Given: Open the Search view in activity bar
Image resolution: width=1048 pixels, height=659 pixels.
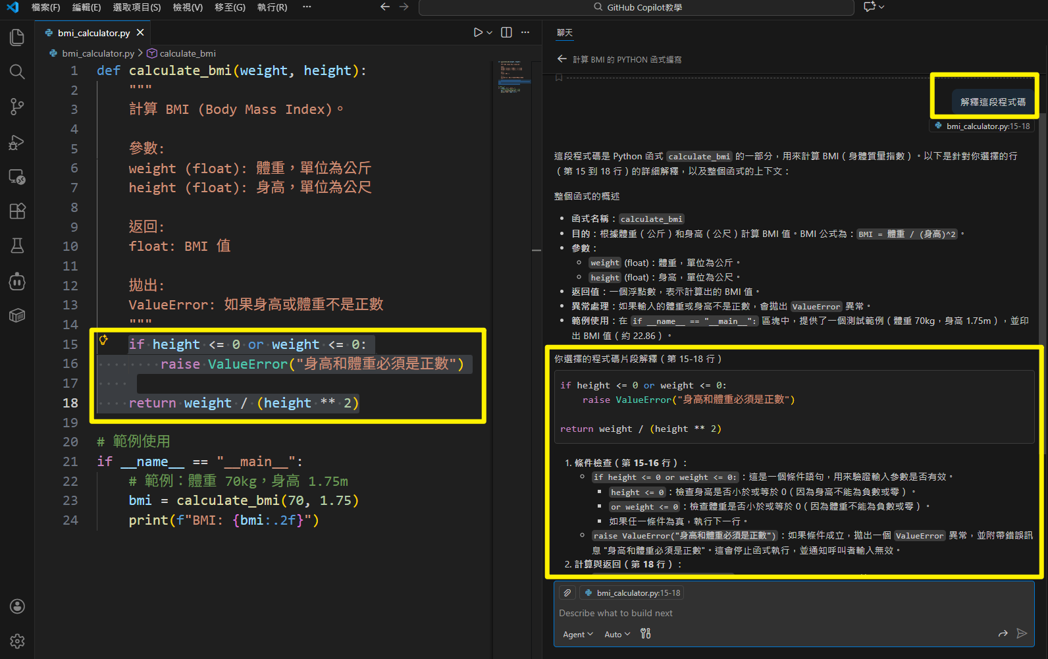Looking at the screenshot, I should 17,72.
